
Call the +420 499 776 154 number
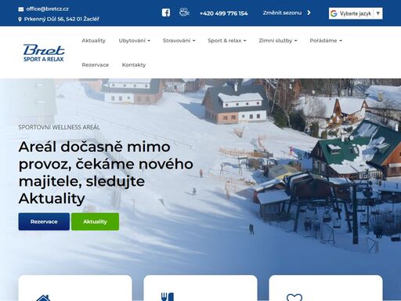pos(223,13)
